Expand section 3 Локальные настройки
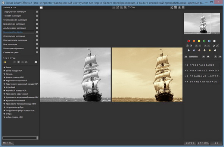Viewport: 224px width, 147px height. [x=202, y=76]
